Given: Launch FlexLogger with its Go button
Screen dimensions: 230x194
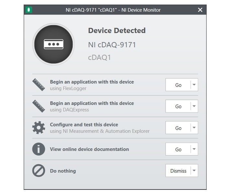Looking at the screenshot, I should [x=178, y=85].
